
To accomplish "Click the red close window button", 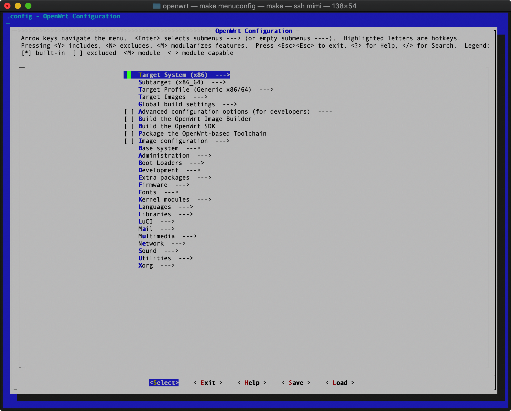I will tap(7, 6).
